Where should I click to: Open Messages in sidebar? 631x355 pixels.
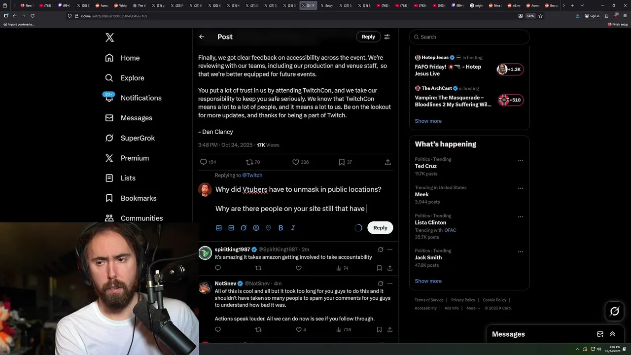129,118
